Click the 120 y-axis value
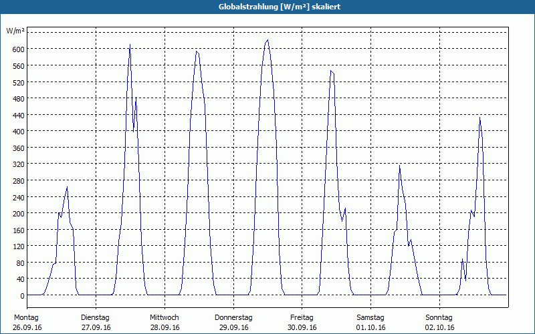The height and width of the screenshot is (334, 535). pos(18,246)
